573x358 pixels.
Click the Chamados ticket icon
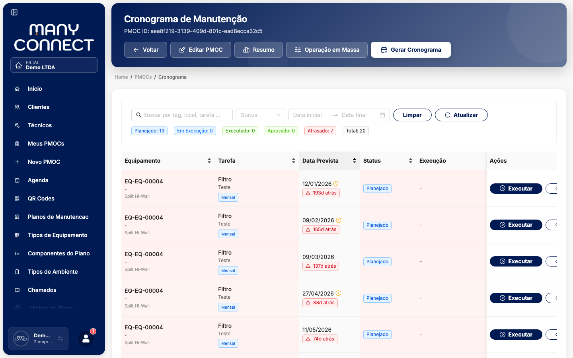click(17, 290)
